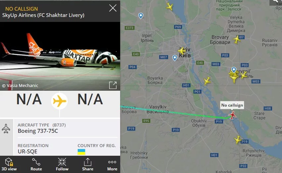Click the UR-SQE registration text
The width and height of the screenshot is (282, 173).
[27, 151]
